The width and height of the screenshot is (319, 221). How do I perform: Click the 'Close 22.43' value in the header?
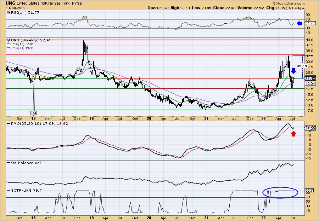224,8
